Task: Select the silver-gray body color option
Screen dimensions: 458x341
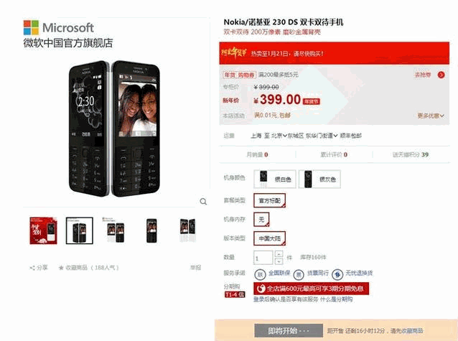Action: pos(319,179)
